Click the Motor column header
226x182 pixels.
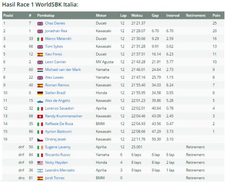tap(101, 15)
